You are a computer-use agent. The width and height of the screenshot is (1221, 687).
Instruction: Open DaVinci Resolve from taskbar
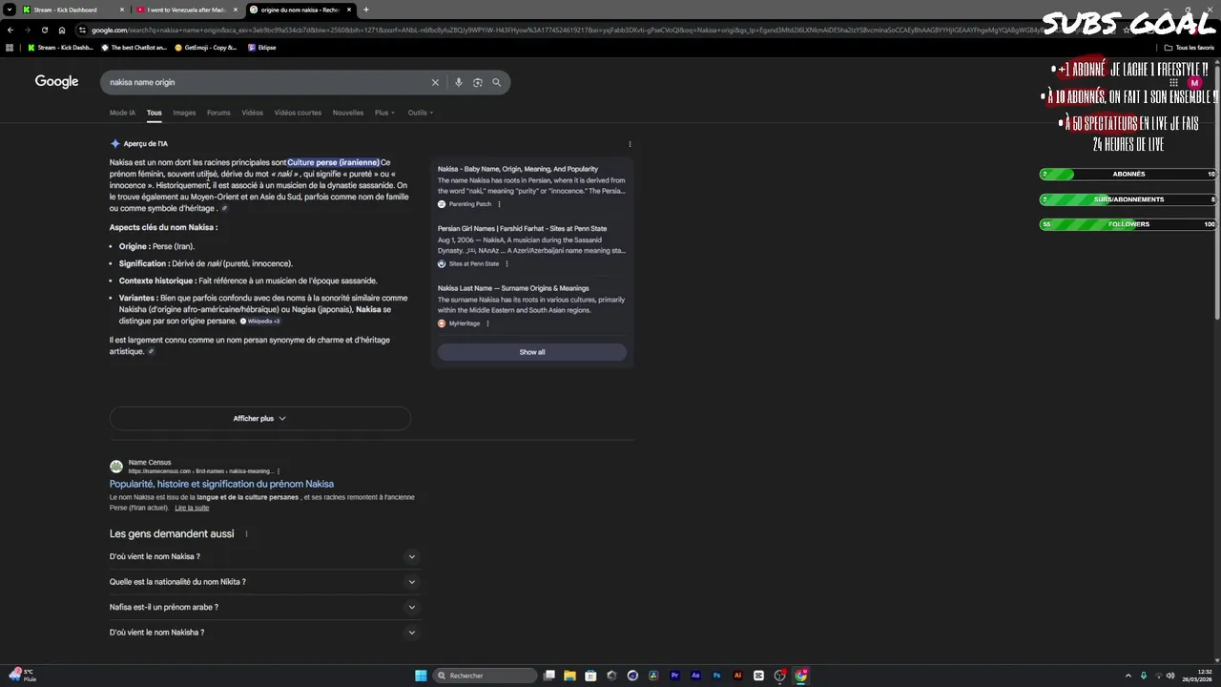(x=653, y=676)
